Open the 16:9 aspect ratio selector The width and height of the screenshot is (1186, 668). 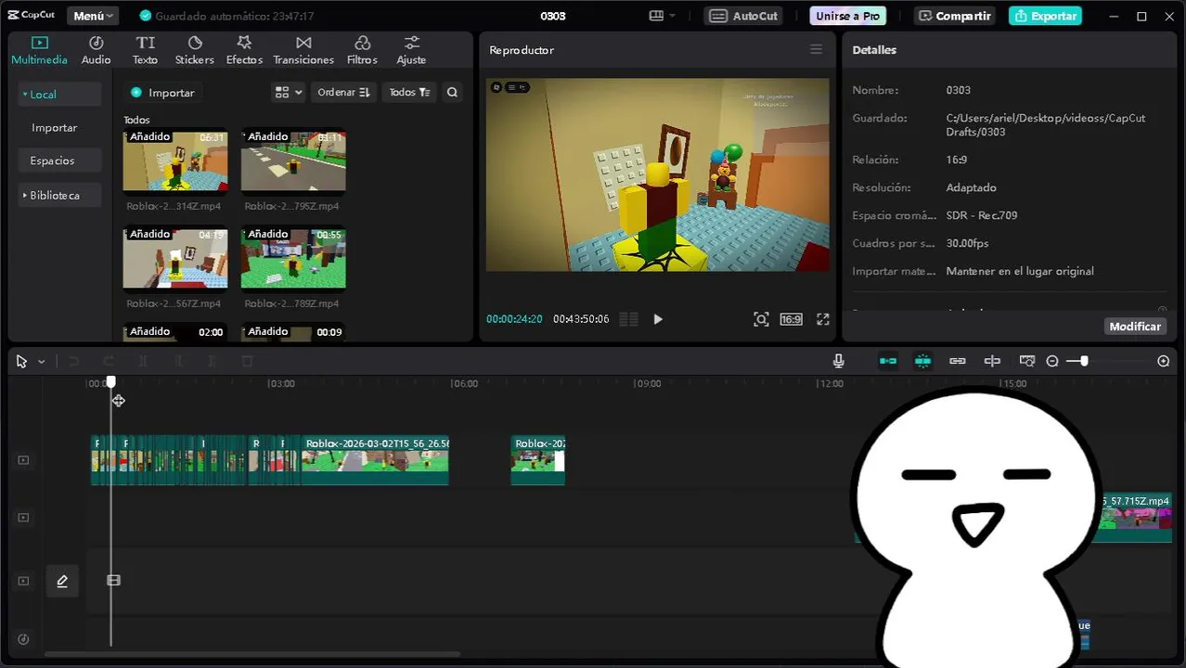[791, 319]
